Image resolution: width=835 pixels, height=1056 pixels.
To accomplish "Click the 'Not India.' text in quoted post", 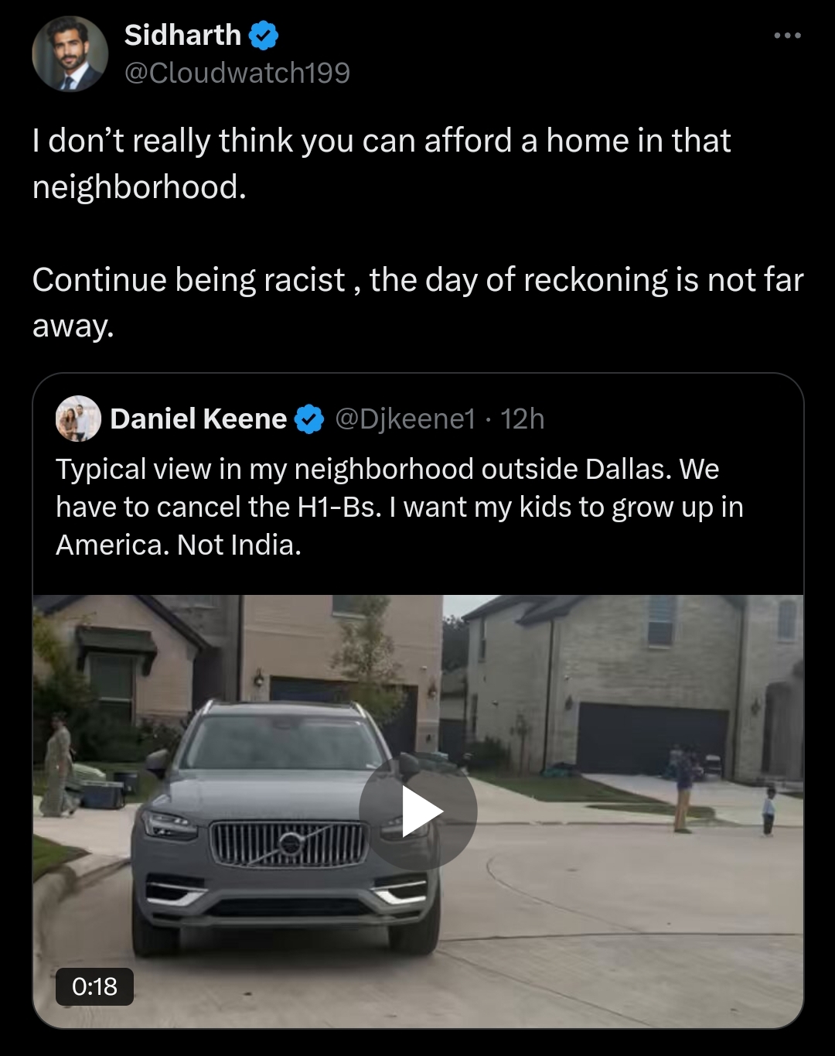I will [239, 545].
